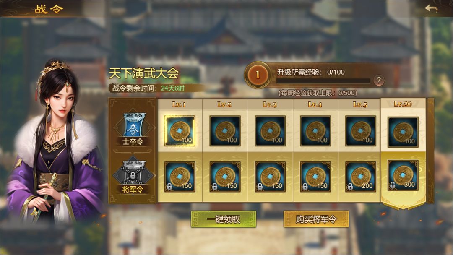The image size is (453, 255).
Task: Click the locked Lv.5 将军令 200 reward
Action: tap(361, 177)
